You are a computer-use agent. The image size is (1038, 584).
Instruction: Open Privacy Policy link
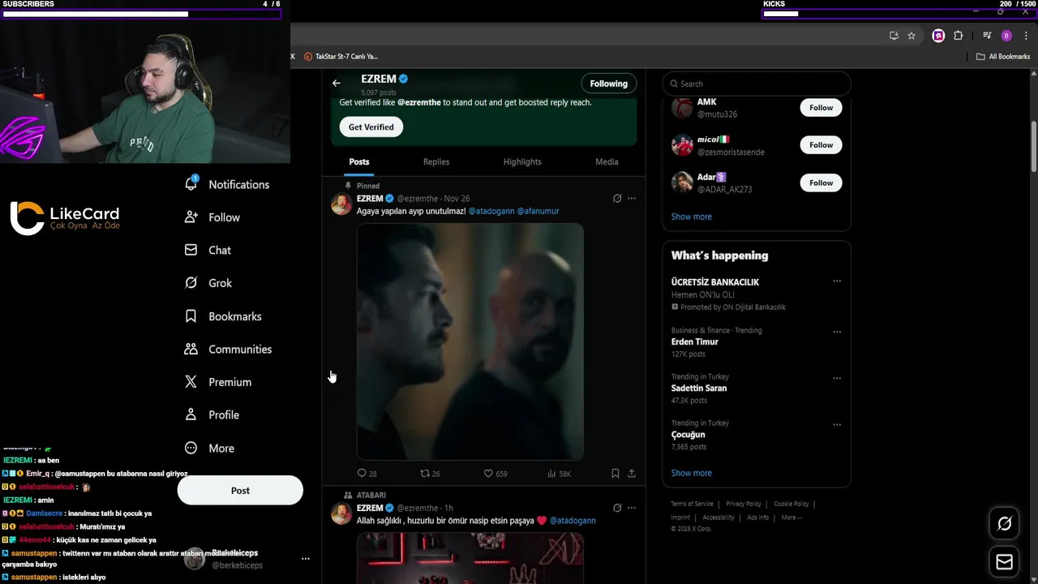(744, 504)
